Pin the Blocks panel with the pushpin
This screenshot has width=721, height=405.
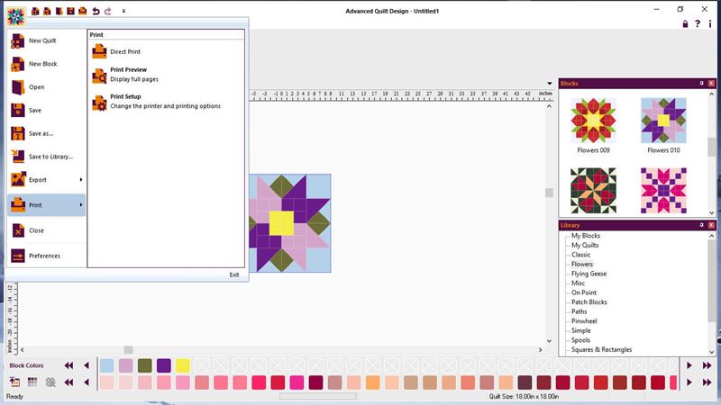pyautogui.click(x=700, y=83)
